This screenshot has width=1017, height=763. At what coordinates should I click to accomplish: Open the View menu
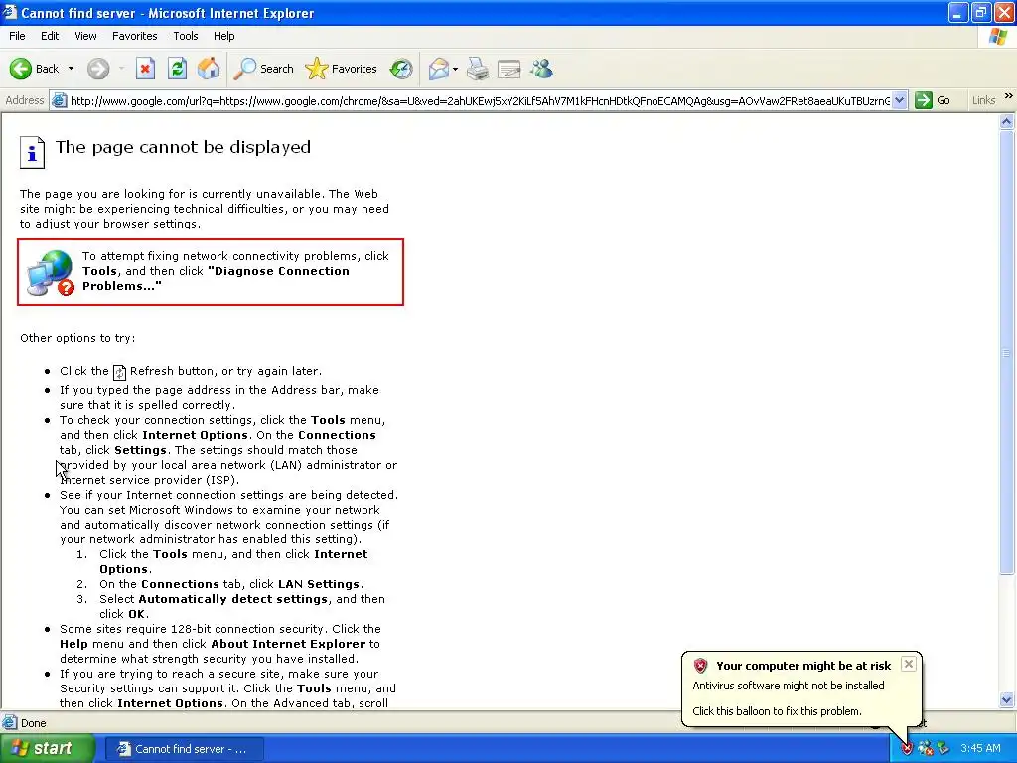(x=85, y=36)
